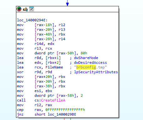Select the [rax-48h] operand
The image size is (143, 120).
[x=44, y=34]
